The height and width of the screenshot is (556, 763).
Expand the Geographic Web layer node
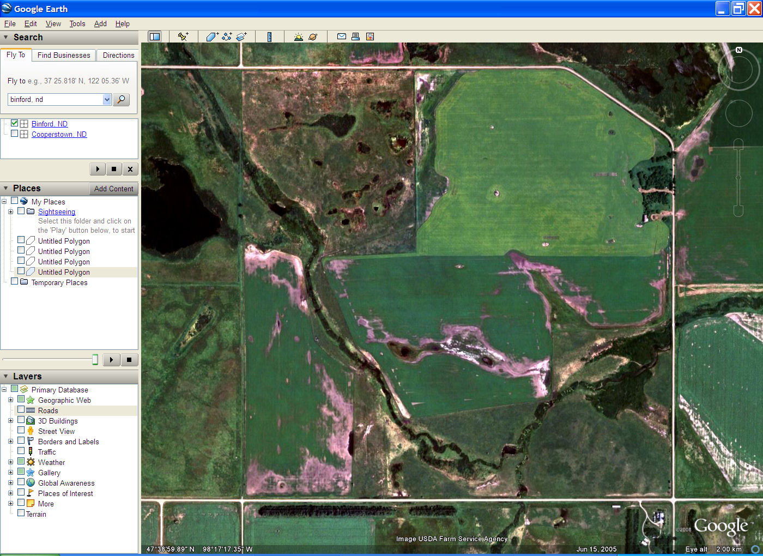(10, 400)
